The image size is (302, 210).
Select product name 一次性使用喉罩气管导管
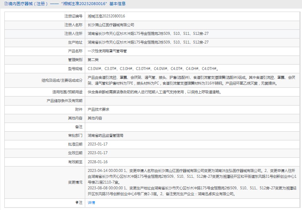tap(107, 51)
